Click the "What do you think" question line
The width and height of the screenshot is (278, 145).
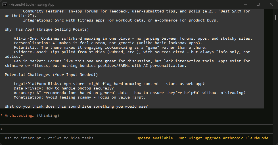tap(76, 106)
